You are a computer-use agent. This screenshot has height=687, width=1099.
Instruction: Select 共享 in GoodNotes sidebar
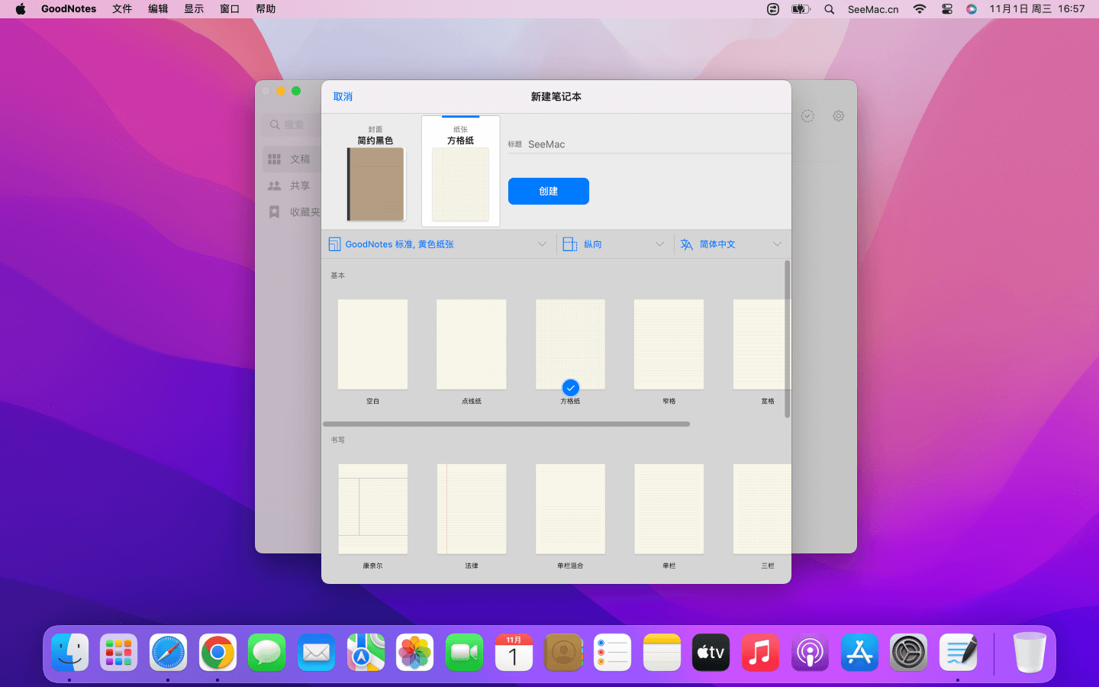pyautogui.click(x=290, y=185)
